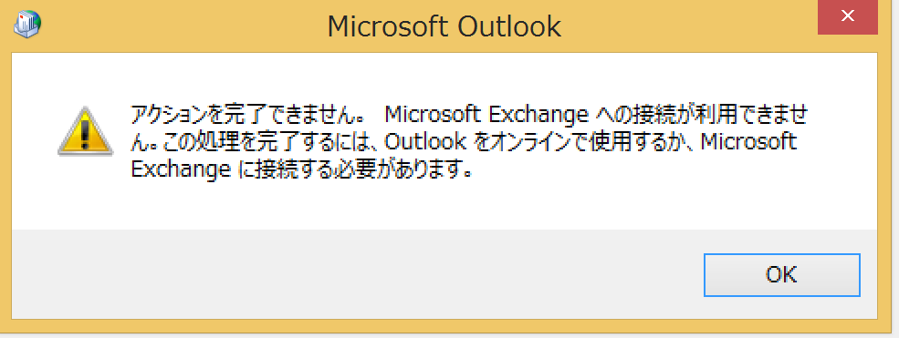Click the word "Outlook" in the message body

(423, 140)
